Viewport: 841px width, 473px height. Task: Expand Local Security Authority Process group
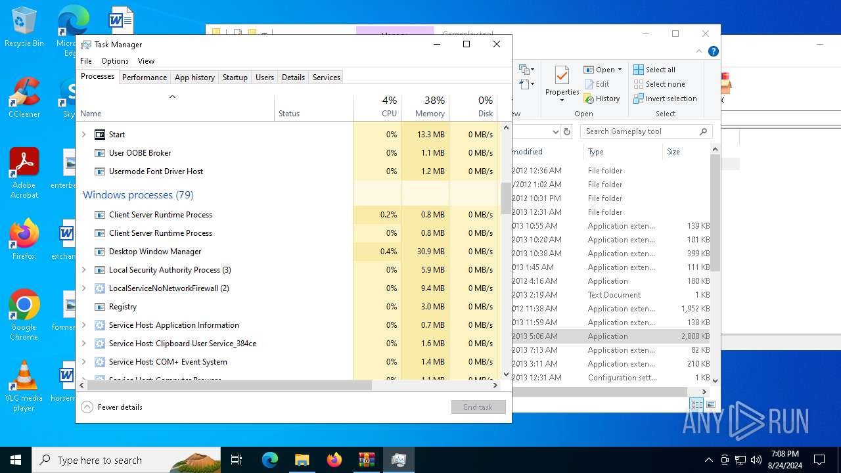click(83, 270)
